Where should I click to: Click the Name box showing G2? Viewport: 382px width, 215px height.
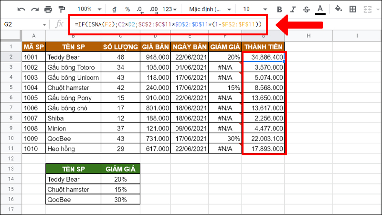pos(24,24)
